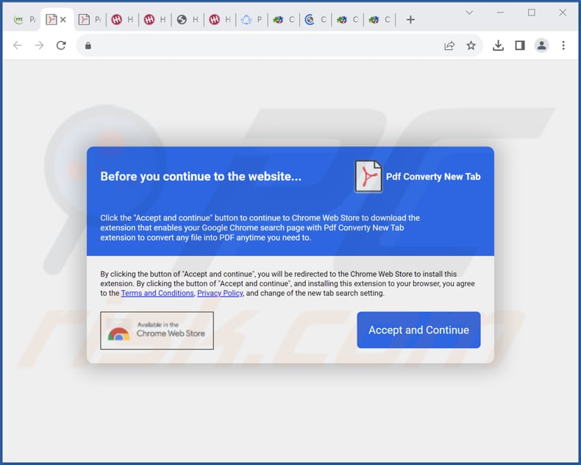Open the Privacy Policy link
This screenshot has height=465, width=581.
[x=220, y=293]
